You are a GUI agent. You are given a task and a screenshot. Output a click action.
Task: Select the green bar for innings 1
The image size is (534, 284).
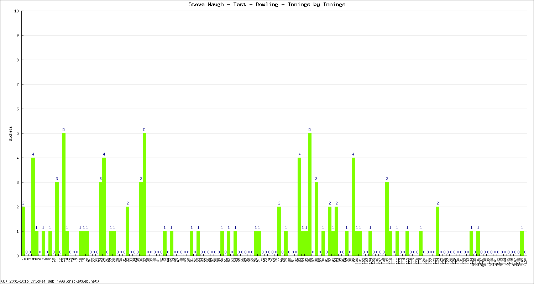click(23, 231)
